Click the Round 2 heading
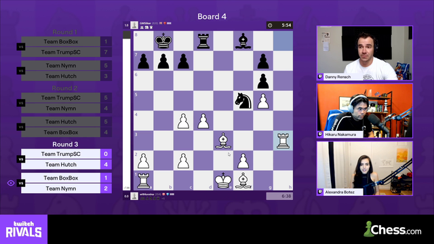Viewport: 434px width, 244px height. point(65,88)
